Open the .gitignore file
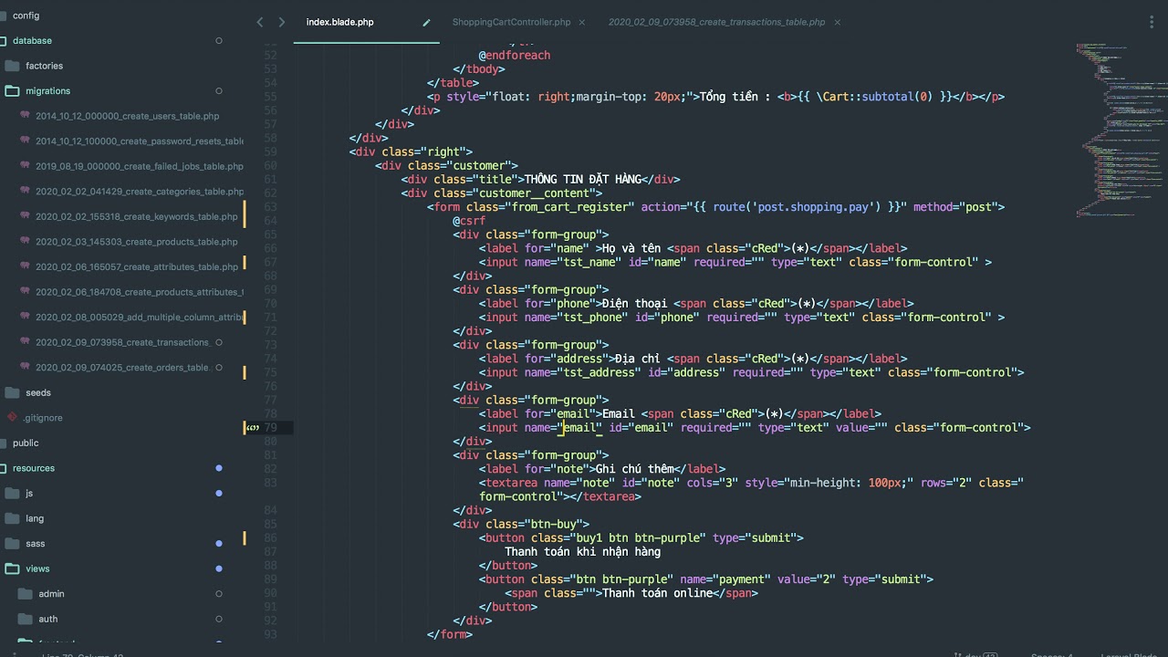Screen dimensions: 1168x657 tap(42, 417)
